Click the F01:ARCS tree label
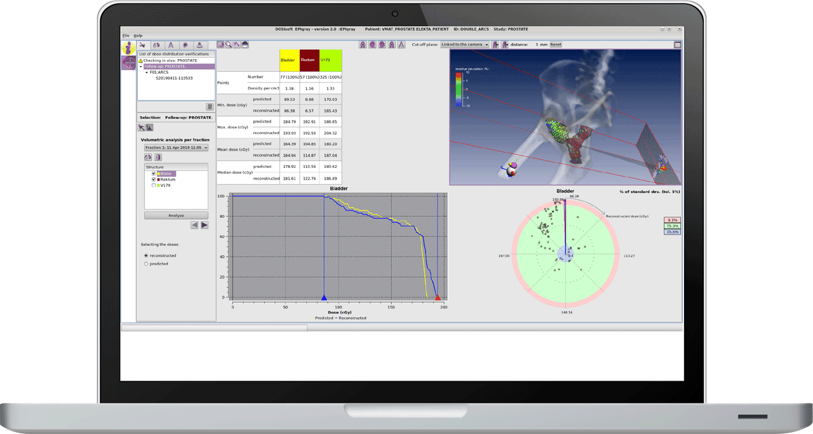Viewport: 813px width, 434px height. tap(158, 72)
